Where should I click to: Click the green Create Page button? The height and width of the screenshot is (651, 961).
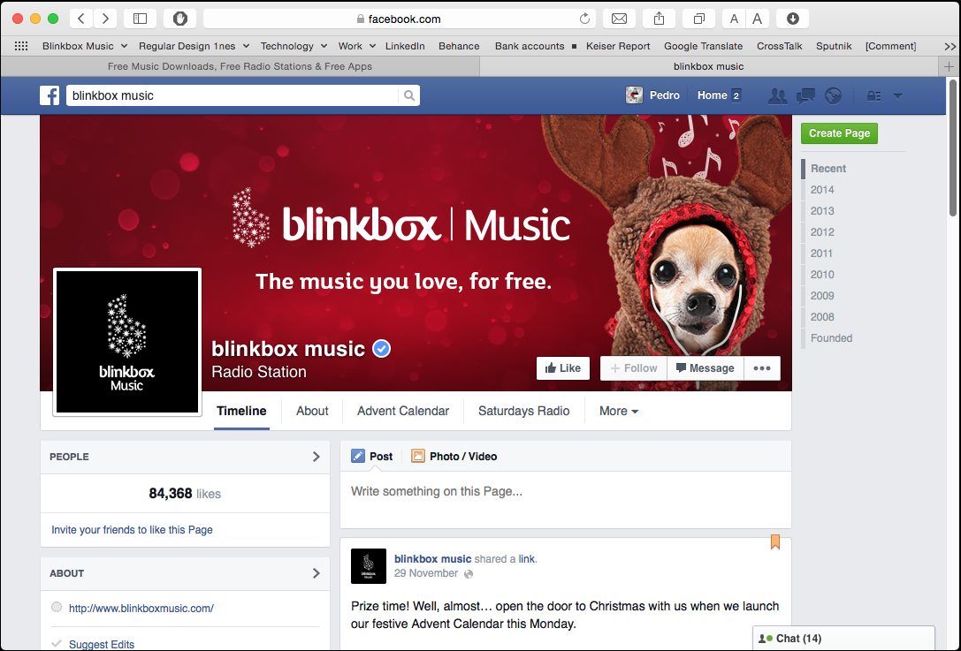coord(839,133)
